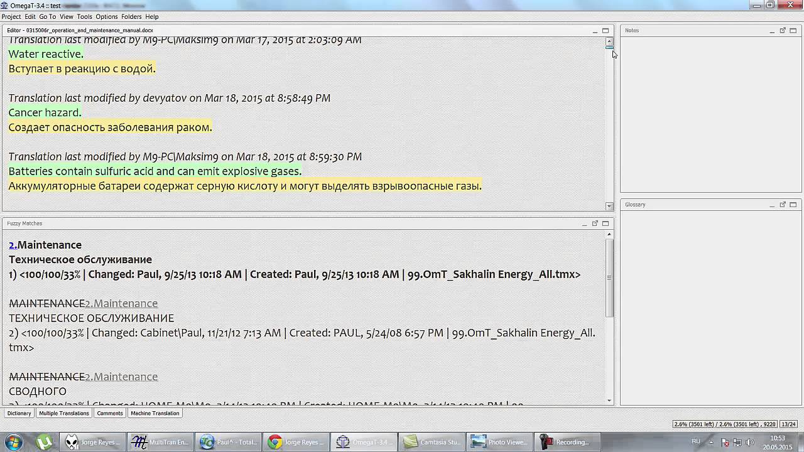This screenshot has width=804, height=452.
Task: Click the volume icon in system tray
Action: click(x=750, y=442)
